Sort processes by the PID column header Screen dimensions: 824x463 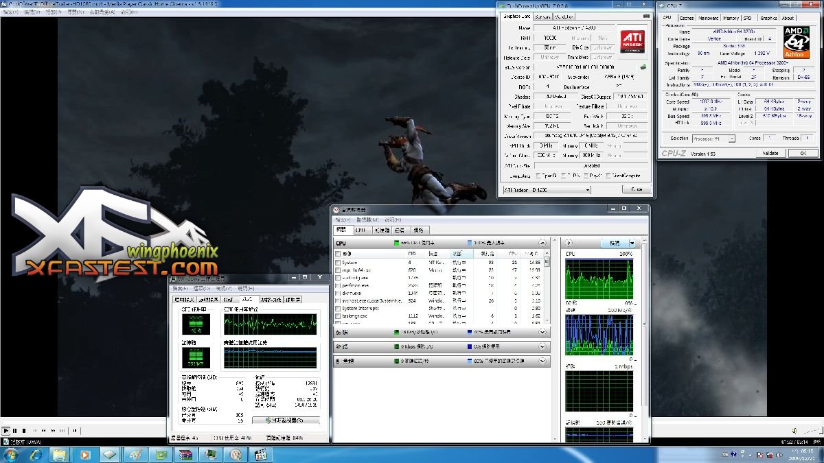coord(411,254)
